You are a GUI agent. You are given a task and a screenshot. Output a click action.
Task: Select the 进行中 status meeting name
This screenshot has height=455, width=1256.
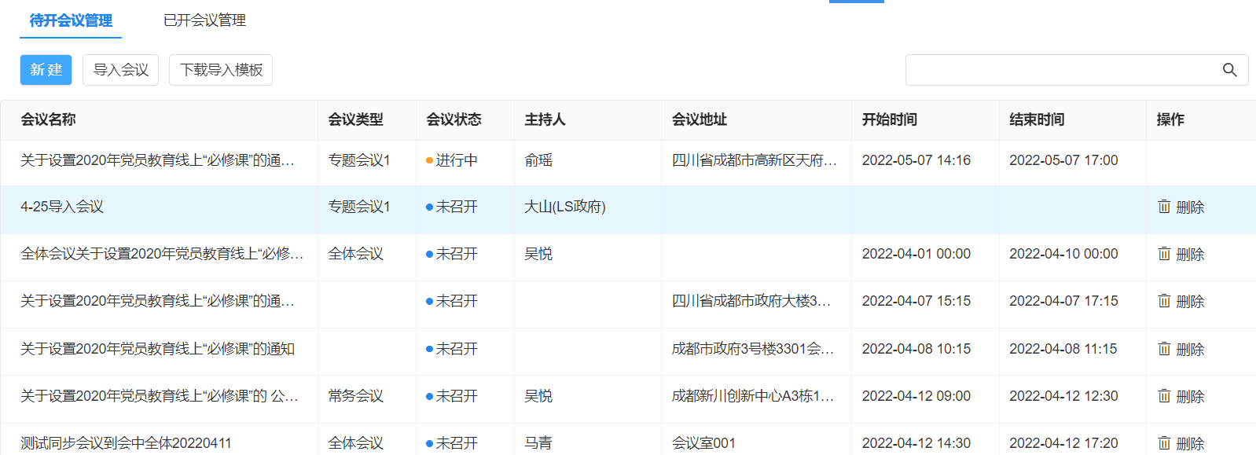(157, 160)
